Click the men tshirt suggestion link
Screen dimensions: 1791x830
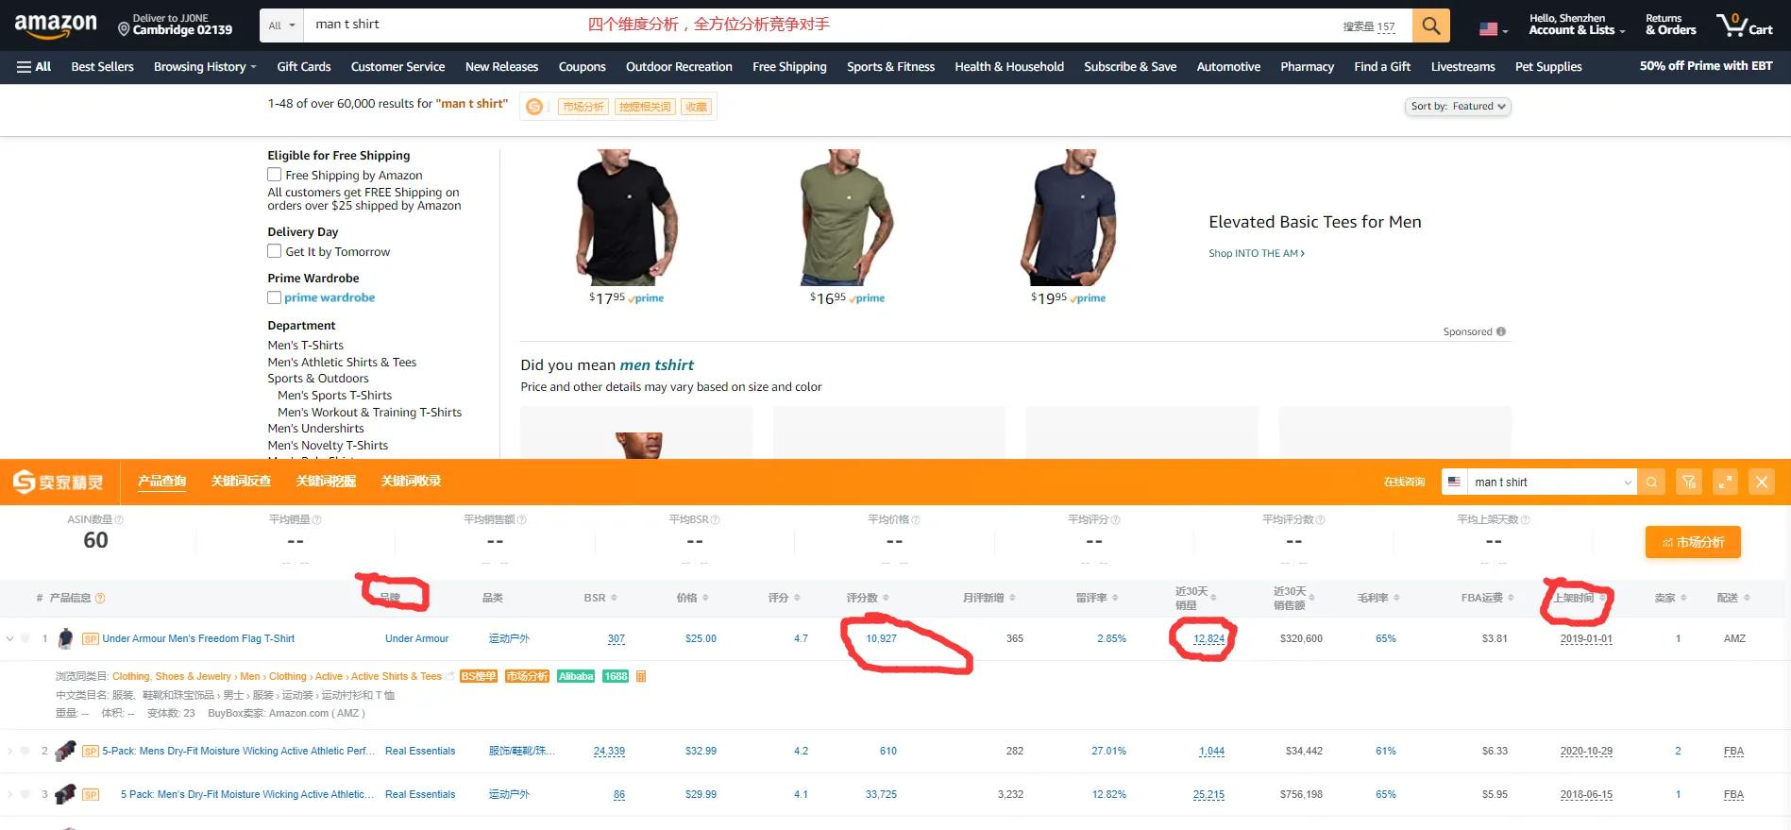point(656,364)
